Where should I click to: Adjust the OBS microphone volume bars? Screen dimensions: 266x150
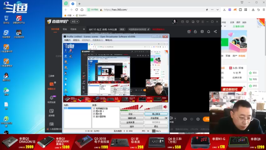129,107
